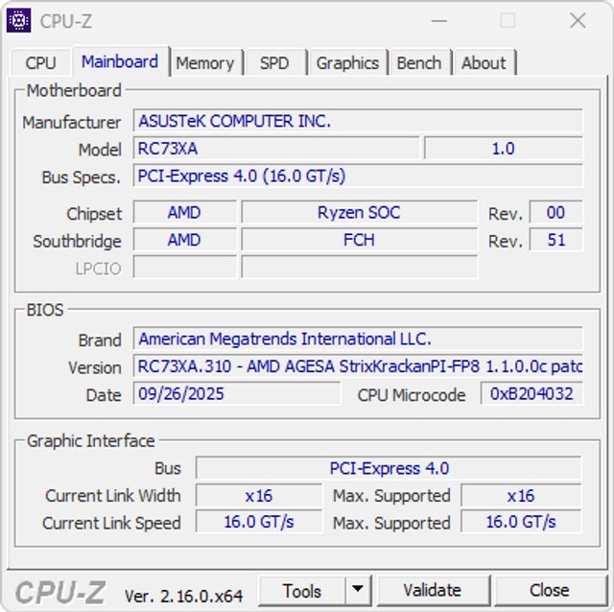Image resolution: width=614 pixels, height=612 pixels.
Task: Click the Manufacturer label
Action: tap(72, 123)
